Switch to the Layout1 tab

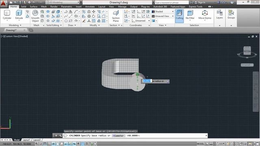[x=26, y=140]
